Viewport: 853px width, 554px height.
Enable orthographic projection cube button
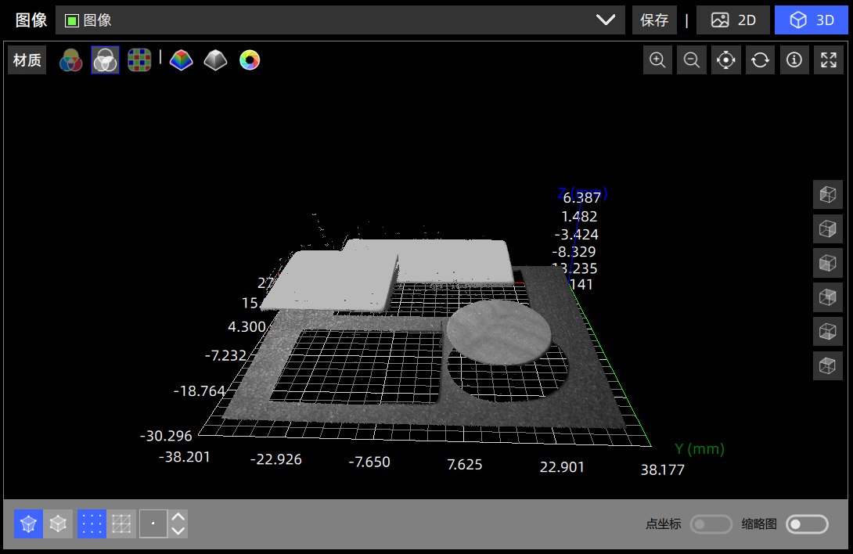(58, 524)
